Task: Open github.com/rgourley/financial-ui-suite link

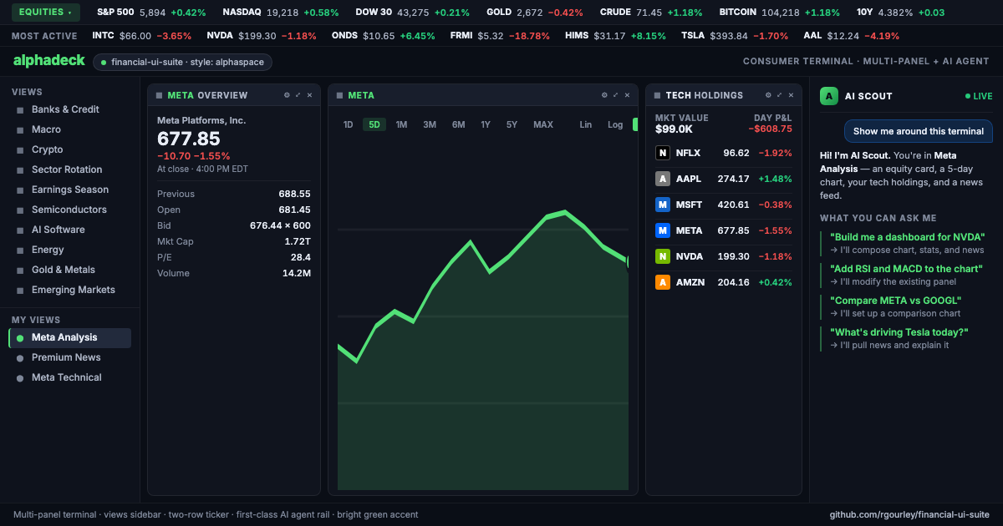Action: coord(909,515)
